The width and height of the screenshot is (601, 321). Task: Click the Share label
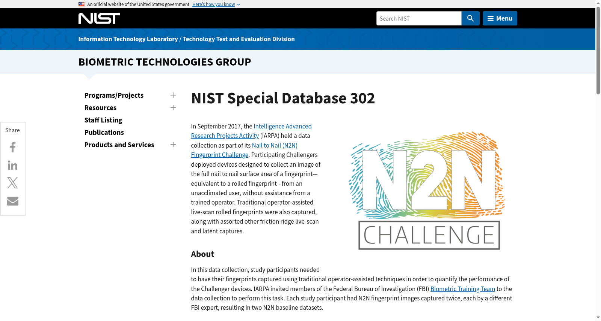point(12,130)
